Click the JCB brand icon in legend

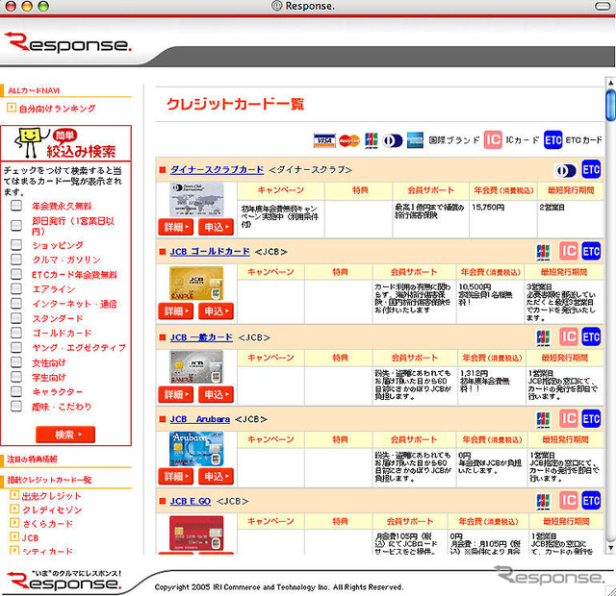372,140
